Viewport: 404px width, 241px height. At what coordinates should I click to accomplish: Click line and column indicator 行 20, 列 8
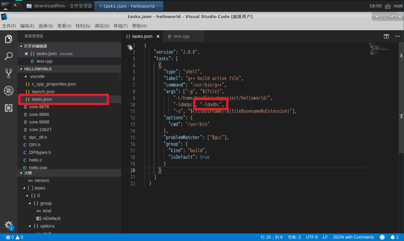tap(272, 237)
